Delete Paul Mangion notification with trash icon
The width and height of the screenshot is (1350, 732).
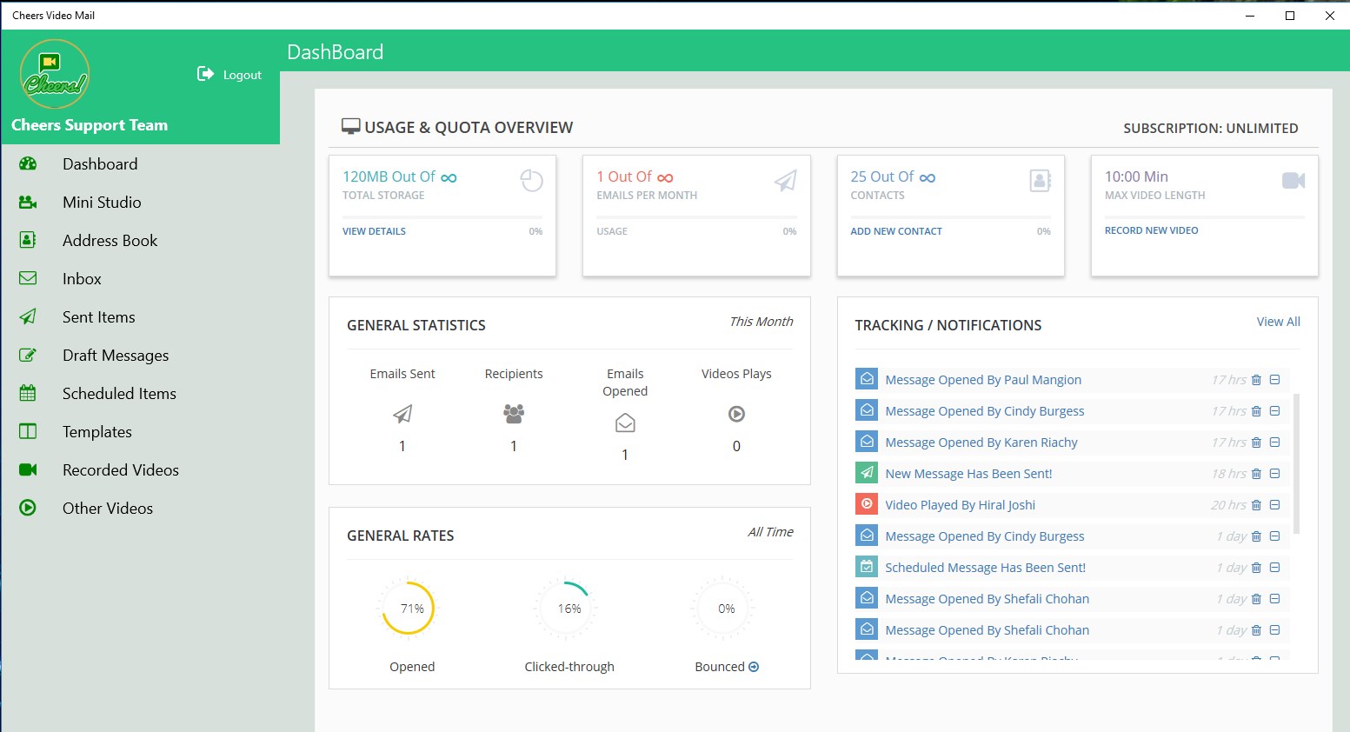point(1256,380)
